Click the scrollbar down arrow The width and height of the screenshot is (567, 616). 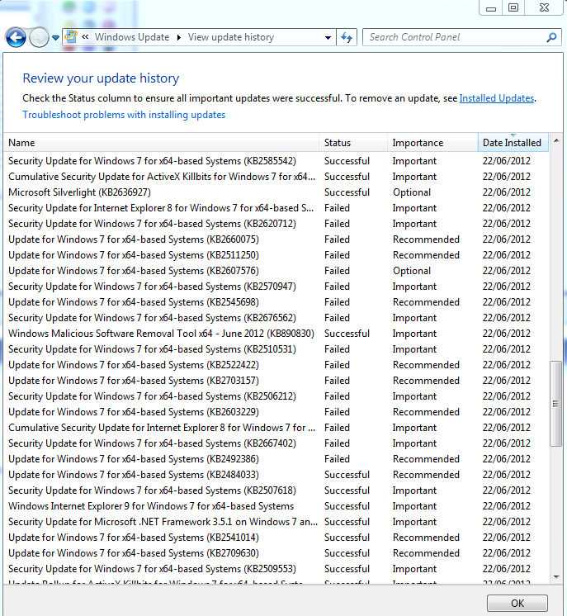556,576
